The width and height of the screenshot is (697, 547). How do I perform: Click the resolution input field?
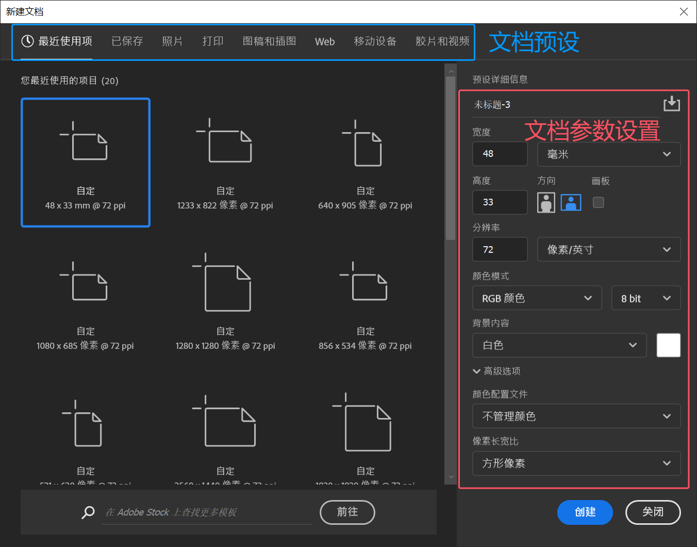(x=500, y=250)
